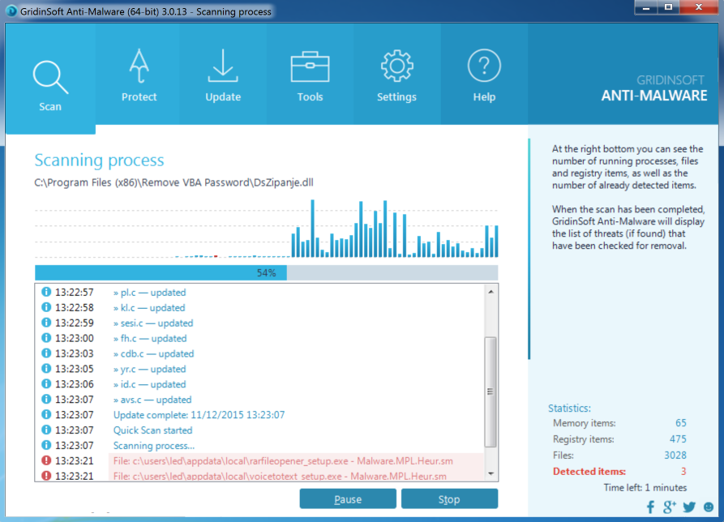Select the 'cdb.c — updated' log row
This screenshot has width=724, height=522.
tap(260, 353)
